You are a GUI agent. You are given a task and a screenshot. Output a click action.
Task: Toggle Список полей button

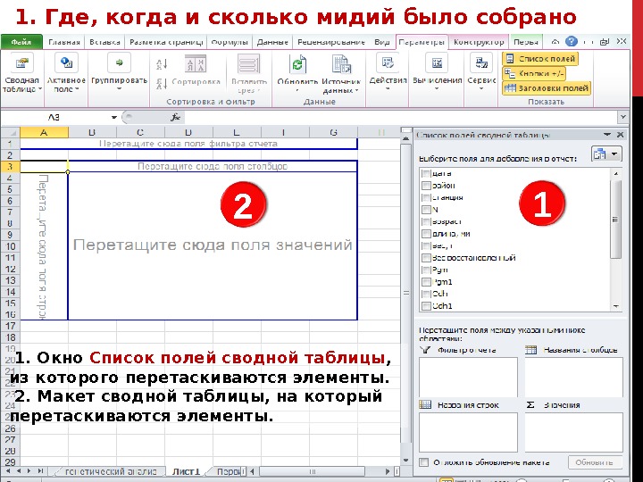540,59
